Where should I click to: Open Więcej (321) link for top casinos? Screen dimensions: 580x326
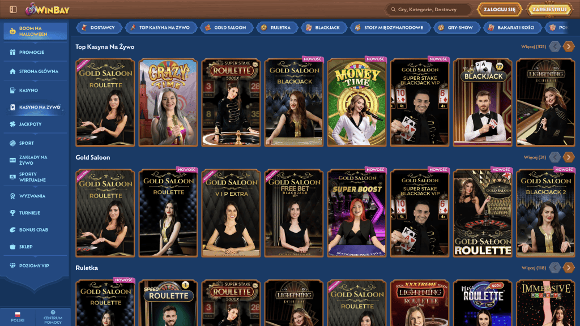(x=533, y=47)
